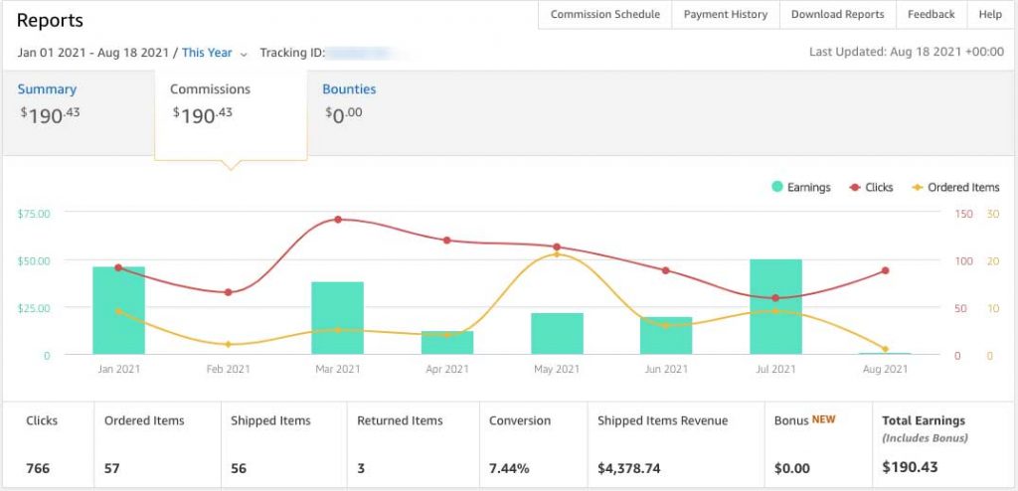The width and height of the screenshot is (1018, 491).
Task: Toggle the Earnings legend series
Action: click(800, 187)
